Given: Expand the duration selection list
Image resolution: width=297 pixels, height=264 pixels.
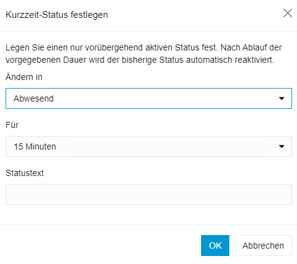Looking at the screenshot, I should 149,146.
